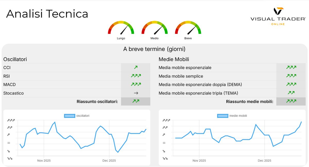Select the Medio term gauge
The height and width of the screenshot is (167, 309).
[x=154, y=28]
